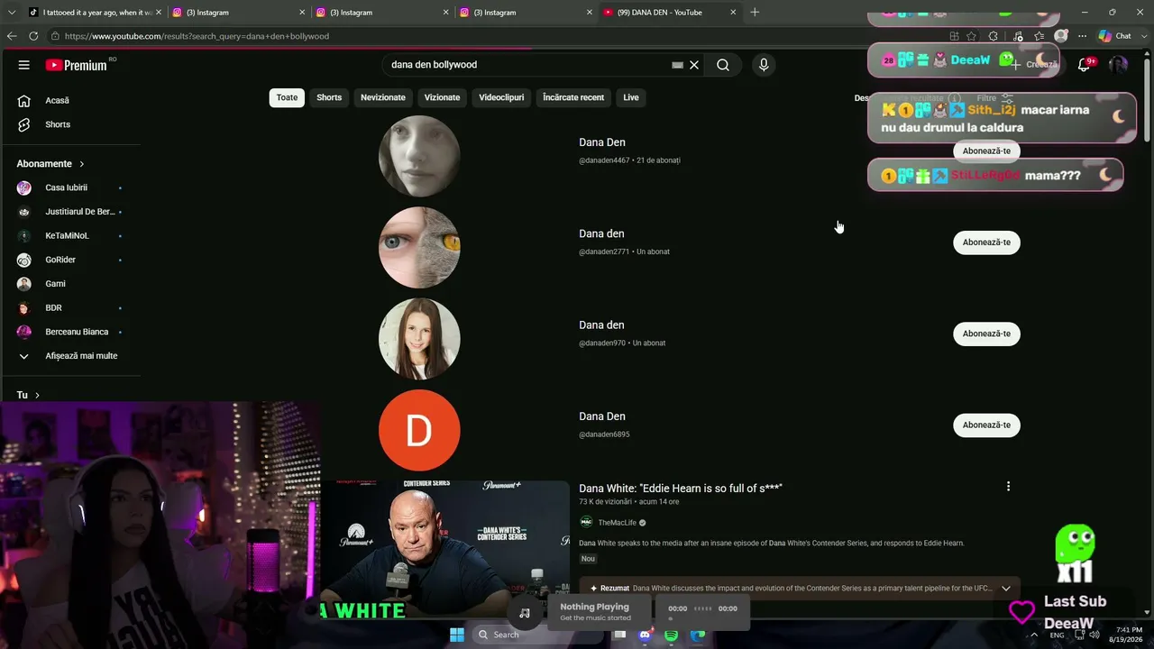Open the Windows Start menu

pyautogui.click(x=457, y=635)
